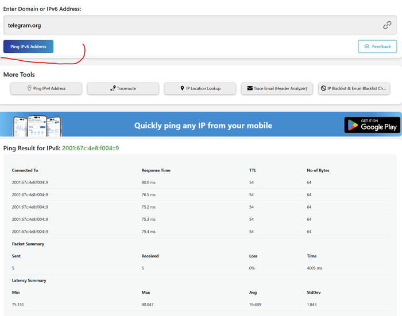This screenshot has width=402, height=316.
Task: Click the 'No of Bytes' column header
Action: pyautogui.click(x=318, y=170)
